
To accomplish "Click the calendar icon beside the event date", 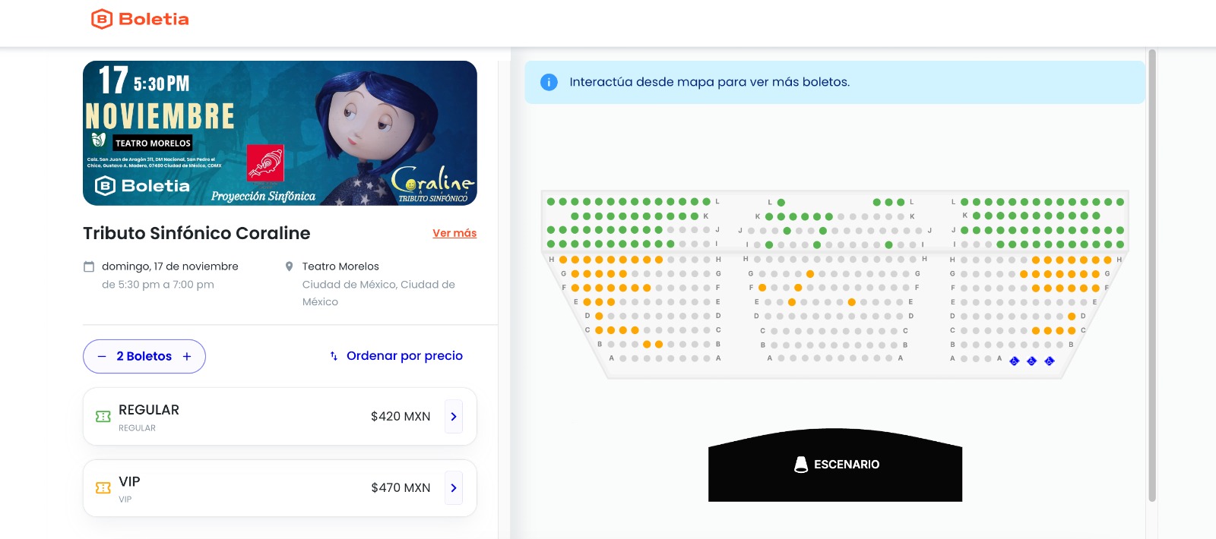I will pyautogui.click(x=89, y=266).
